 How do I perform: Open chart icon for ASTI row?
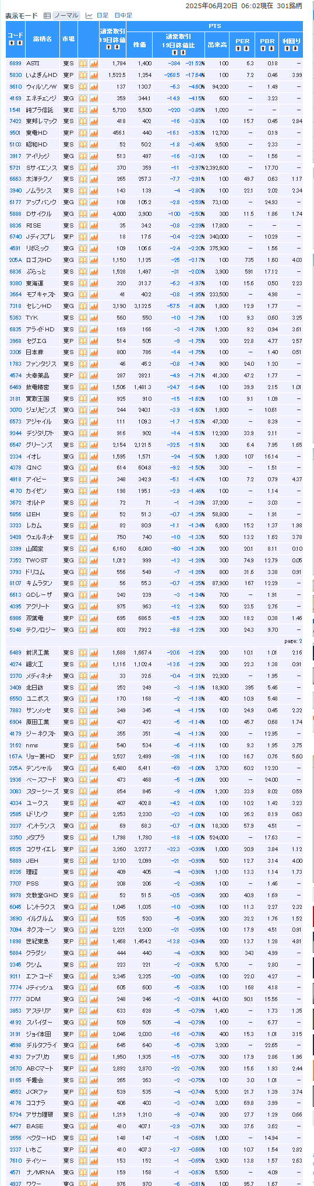(x=93, y=64)
